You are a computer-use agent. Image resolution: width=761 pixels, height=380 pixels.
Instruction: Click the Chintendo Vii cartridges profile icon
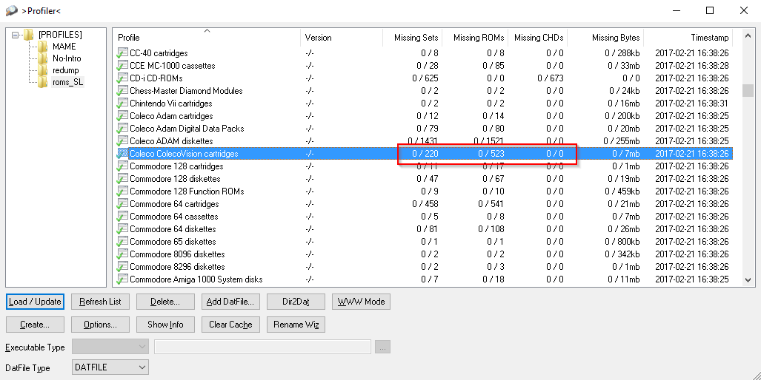point(122,104)
